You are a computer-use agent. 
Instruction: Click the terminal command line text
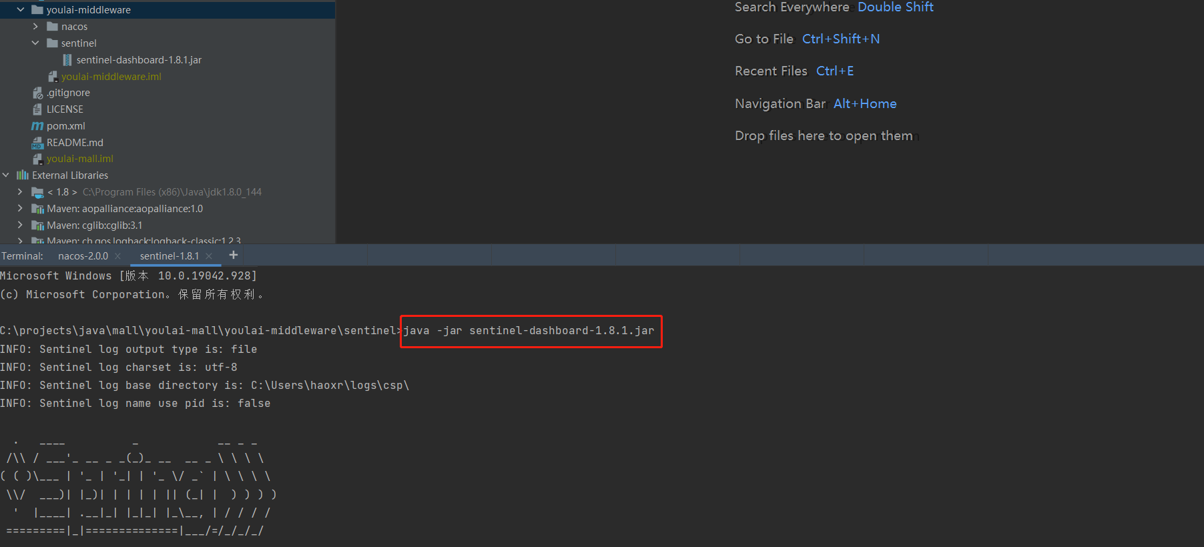tap(529, 331)
